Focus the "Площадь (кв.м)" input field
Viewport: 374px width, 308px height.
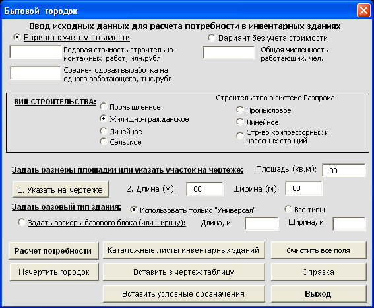(x=344, y=170)
